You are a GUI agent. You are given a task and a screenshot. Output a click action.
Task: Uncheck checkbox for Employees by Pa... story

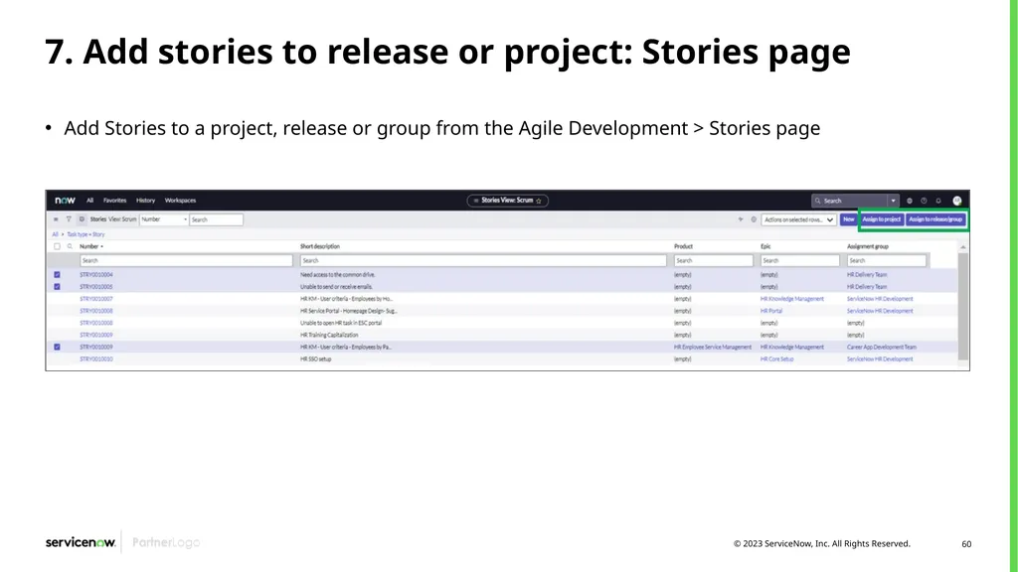click(x=57, y=347)
